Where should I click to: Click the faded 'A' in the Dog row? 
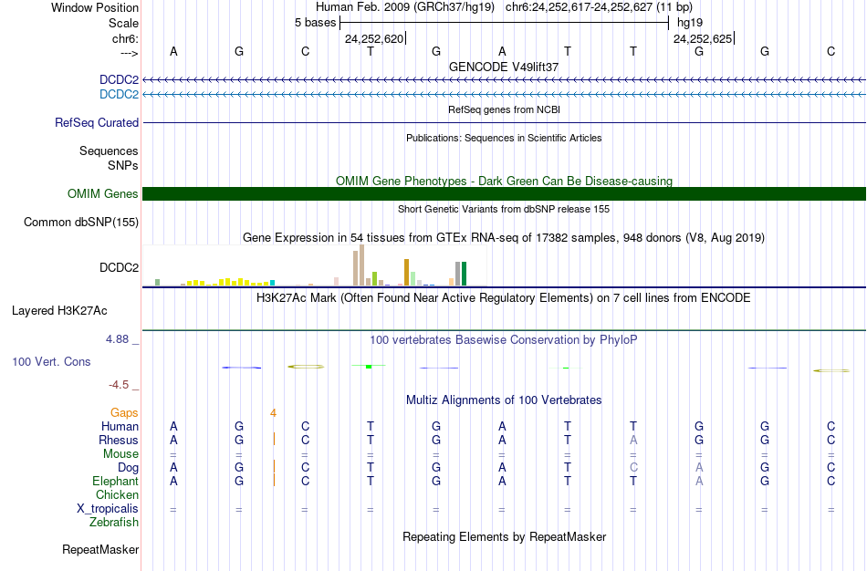[x=699, y=468]
